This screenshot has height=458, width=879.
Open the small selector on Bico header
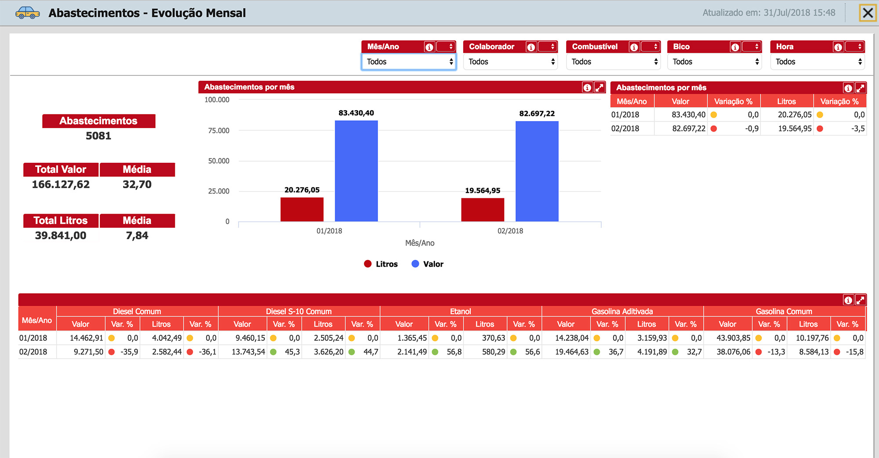pos(751,47)
